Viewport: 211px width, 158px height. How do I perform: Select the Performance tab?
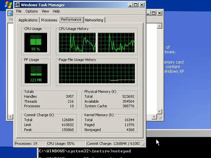click(71, 20)
